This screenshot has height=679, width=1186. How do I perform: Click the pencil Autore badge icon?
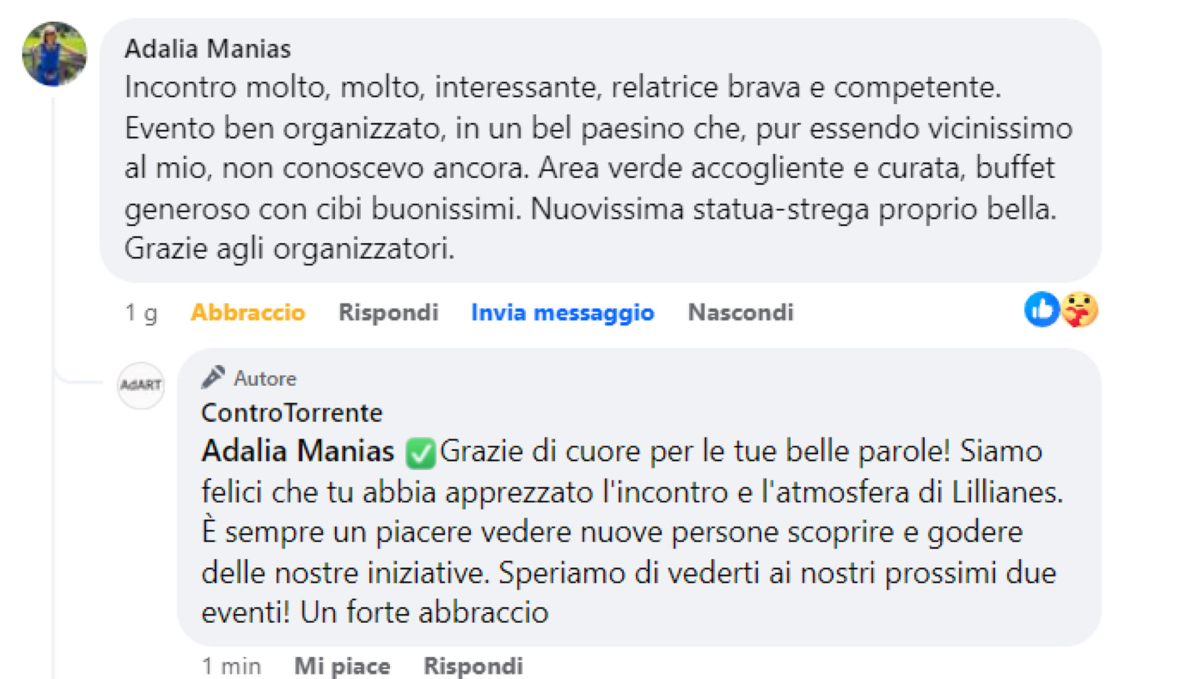click(213, 377)
